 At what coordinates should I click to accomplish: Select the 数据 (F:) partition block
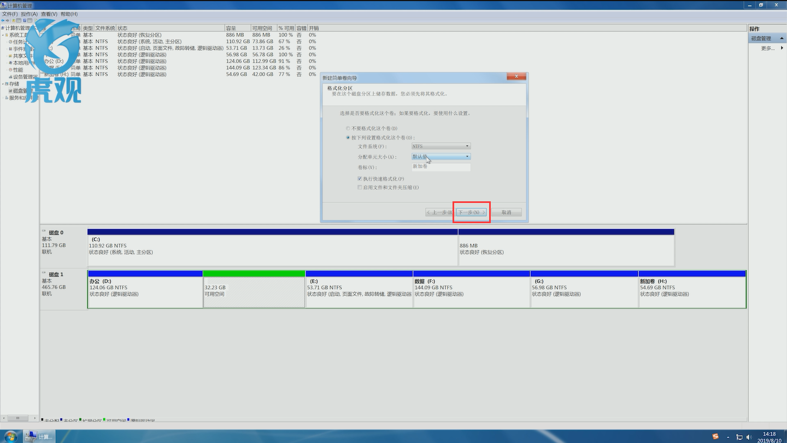472,289
